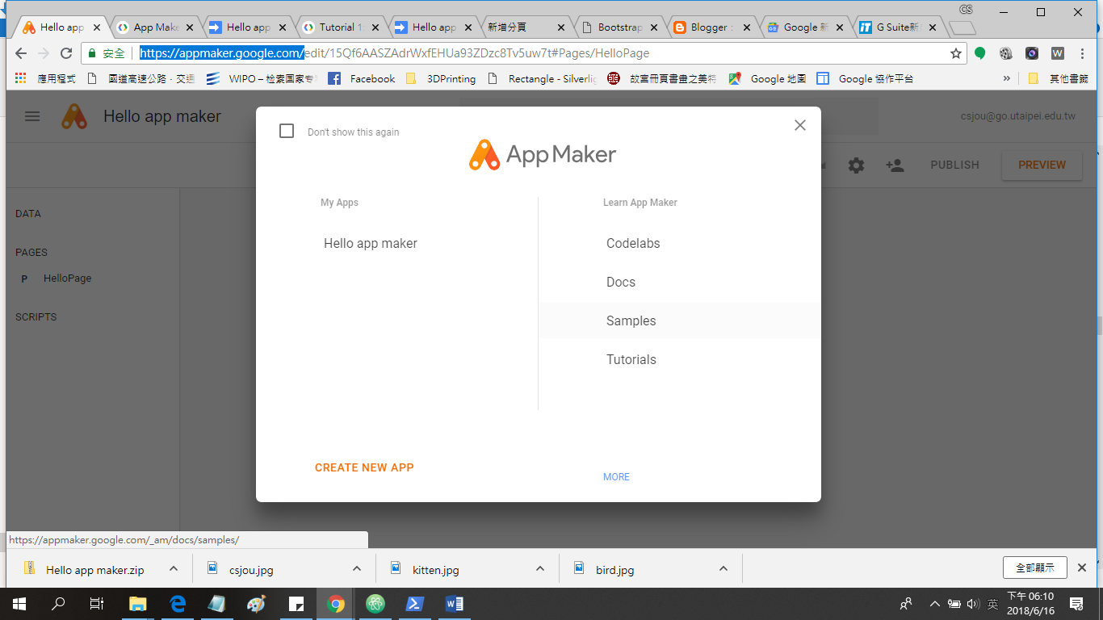Open the Windows Start menu
The width and height of the screenshot is (1103, 620).
click(x=19, y=603)
